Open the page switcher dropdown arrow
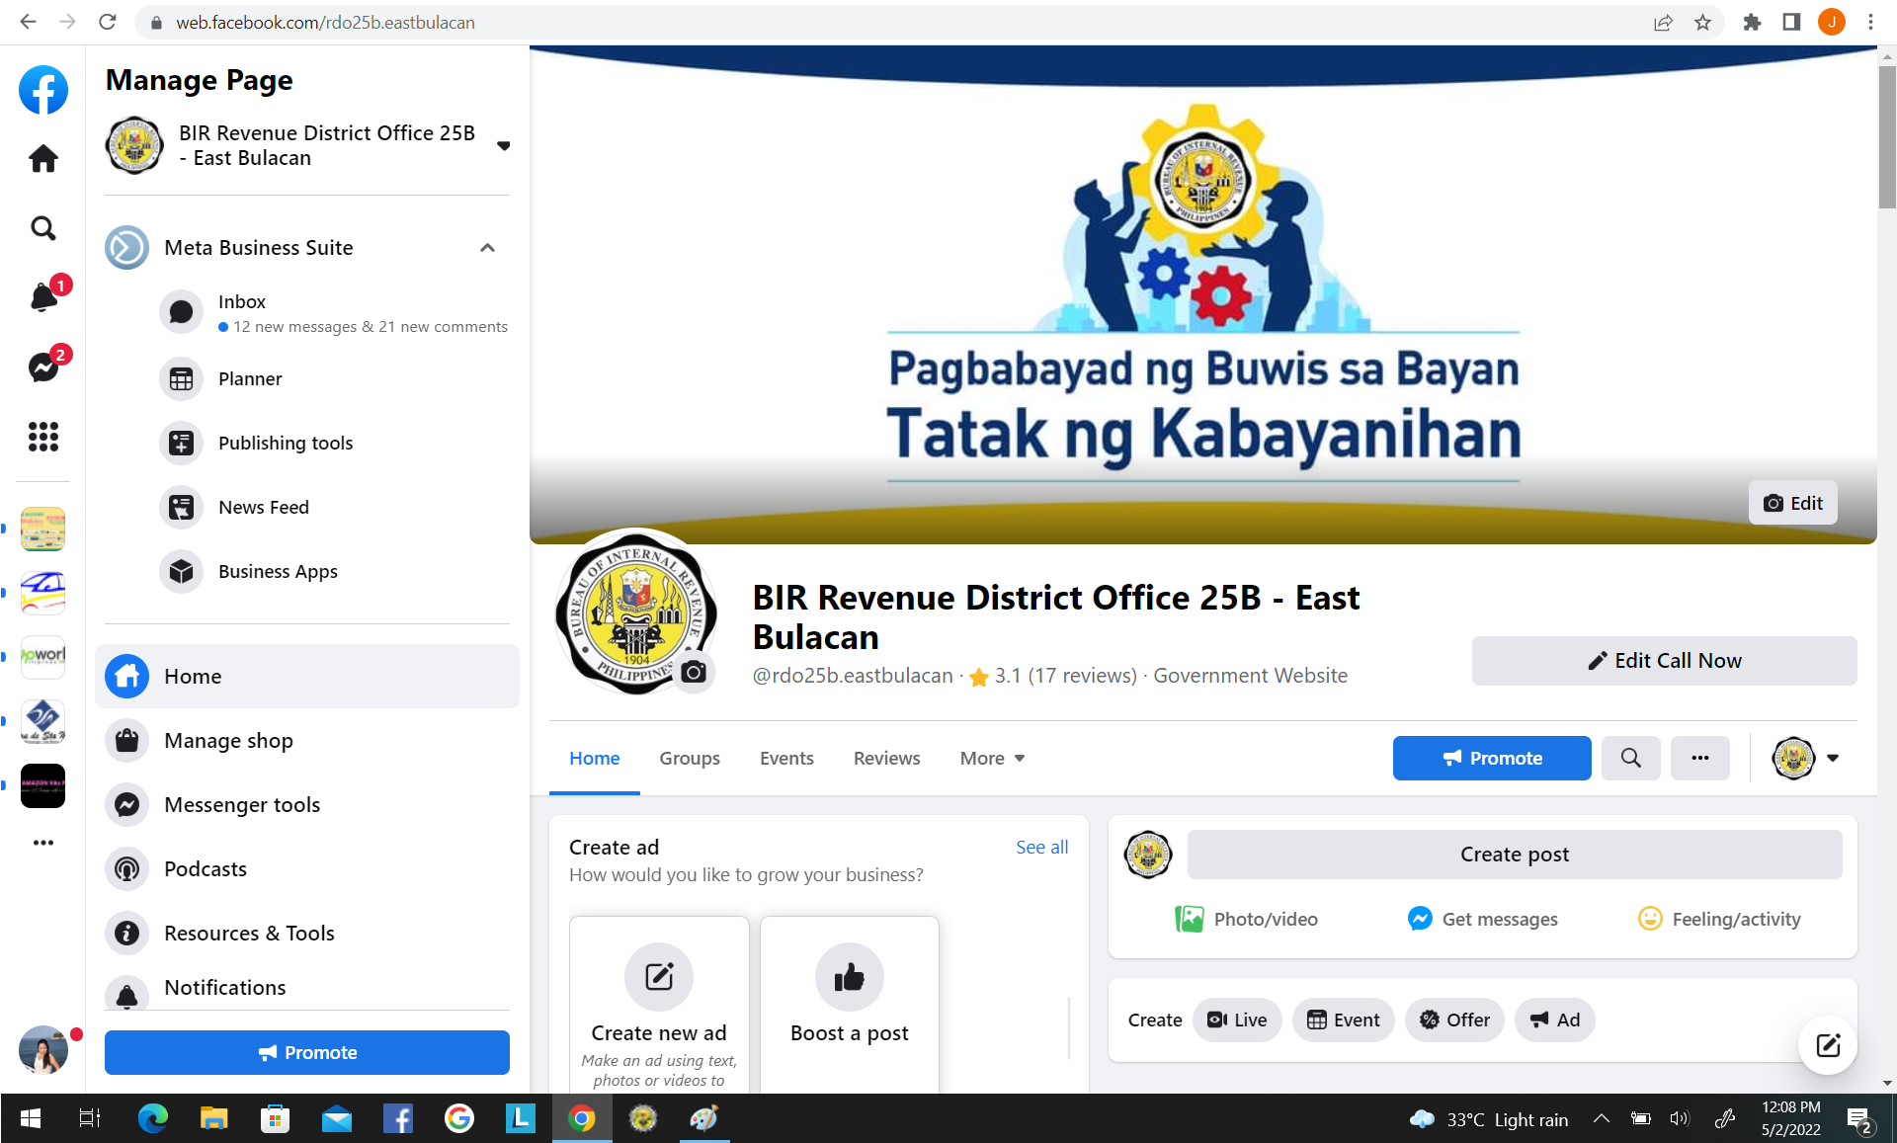This screenshot has width=1897, height=1143. 503,145
